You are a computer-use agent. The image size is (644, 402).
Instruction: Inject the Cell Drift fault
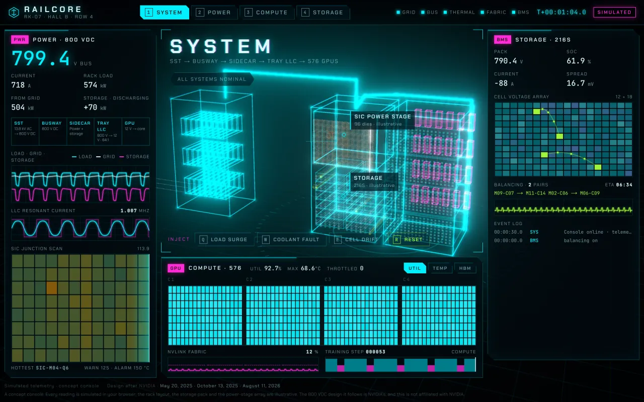[x=357, y=240]
